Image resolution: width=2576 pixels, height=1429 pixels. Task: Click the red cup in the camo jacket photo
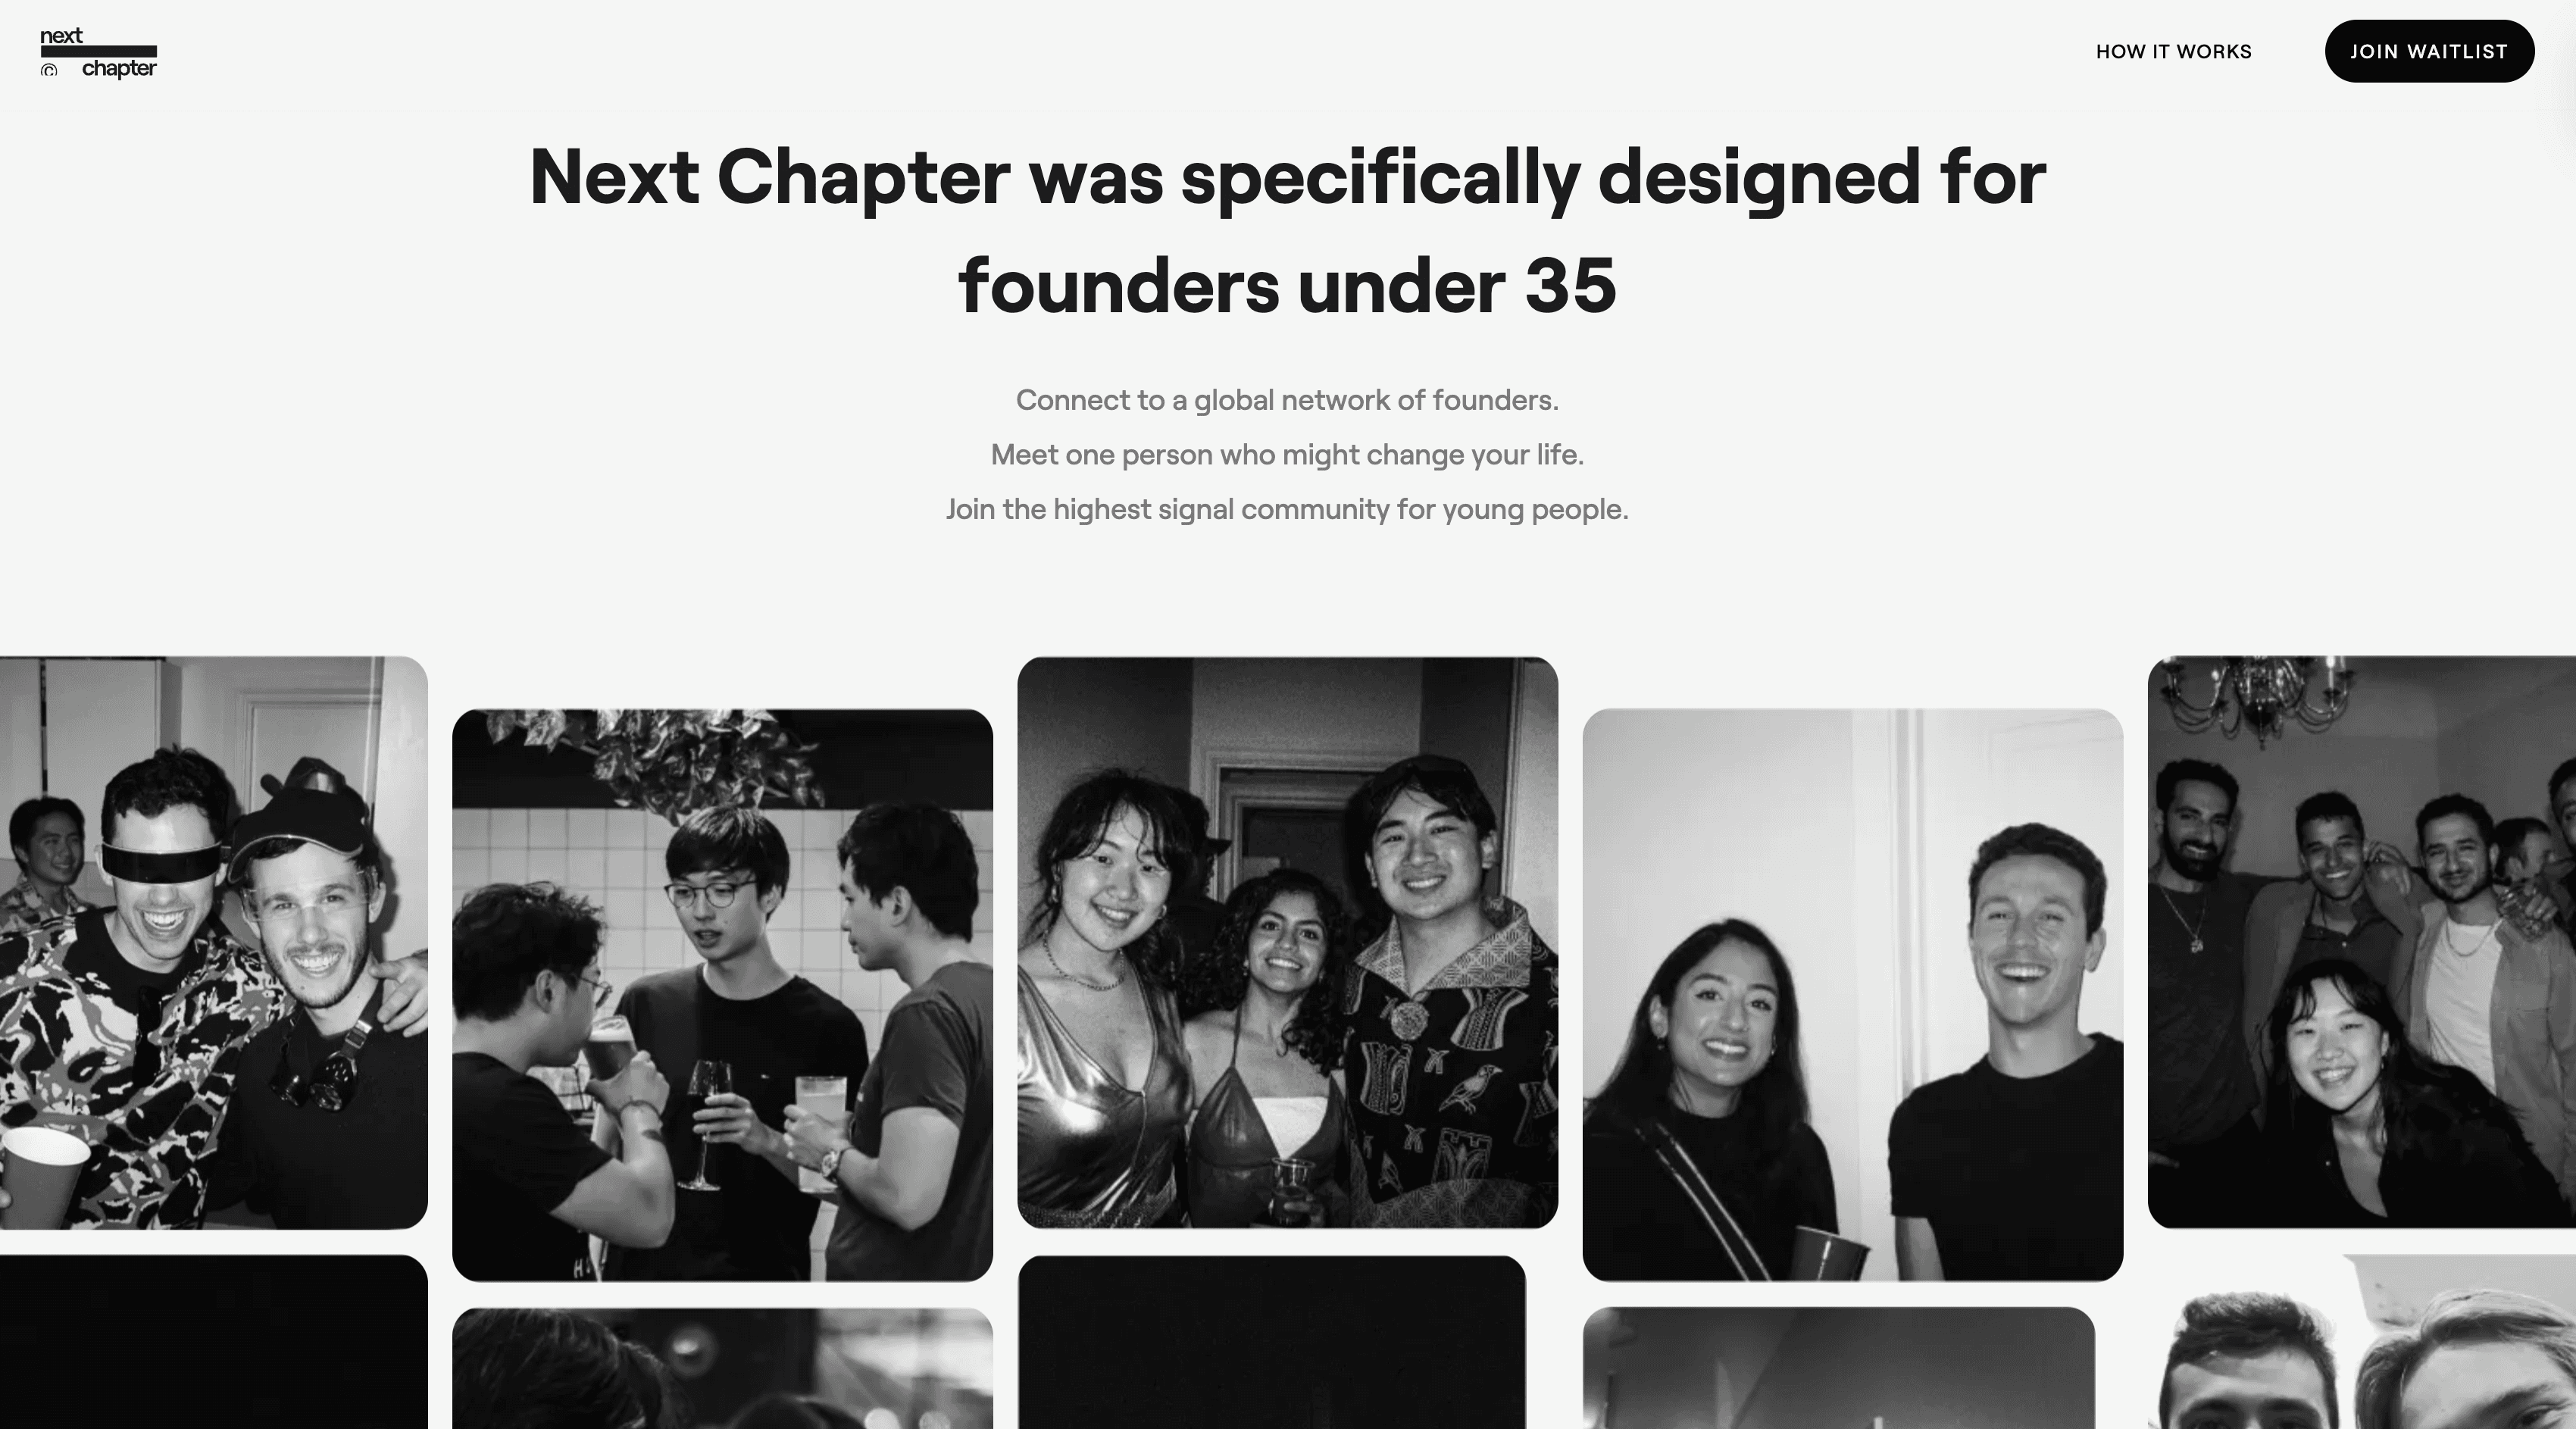tap(45, 1177)
